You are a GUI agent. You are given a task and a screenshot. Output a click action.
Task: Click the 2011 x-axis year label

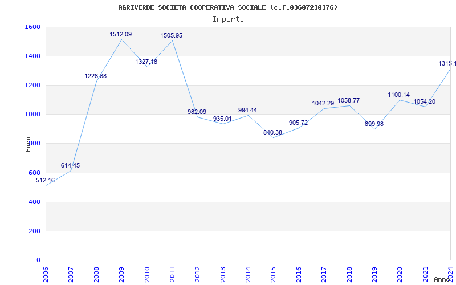[172, 275]
